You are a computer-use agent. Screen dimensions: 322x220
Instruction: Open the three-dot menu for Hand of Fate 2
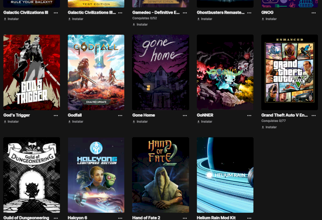(x=185, y=218)
